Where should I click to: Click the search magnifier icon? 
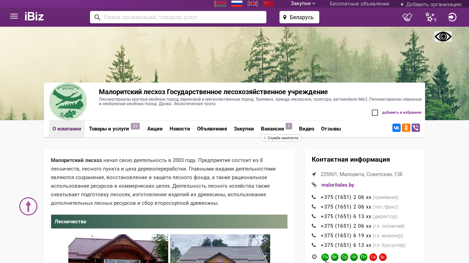[97, 17]
